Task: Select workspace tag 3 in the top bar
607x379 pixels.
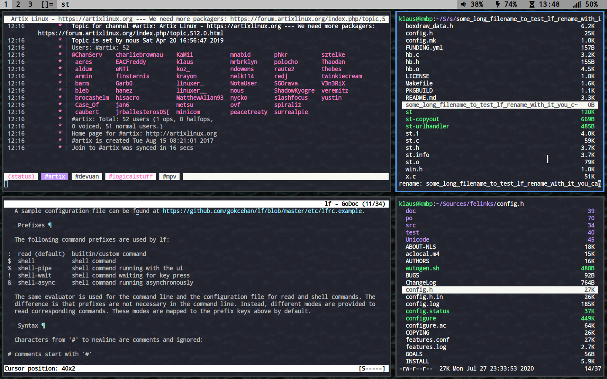Action: tap(30, 4)
